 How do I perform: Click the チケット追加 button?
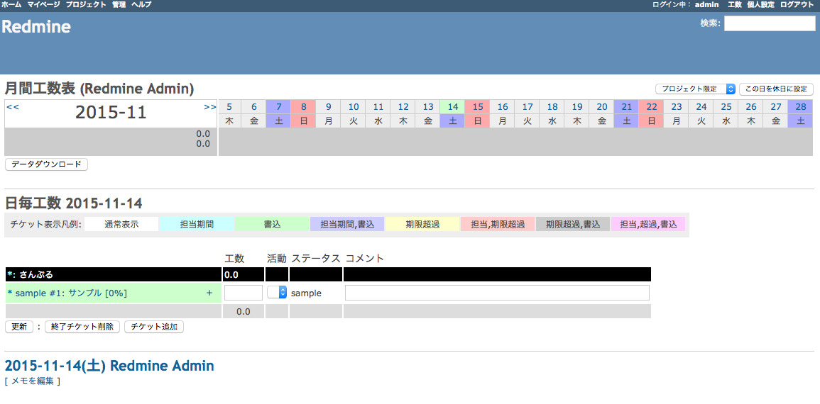click(154, 327)
